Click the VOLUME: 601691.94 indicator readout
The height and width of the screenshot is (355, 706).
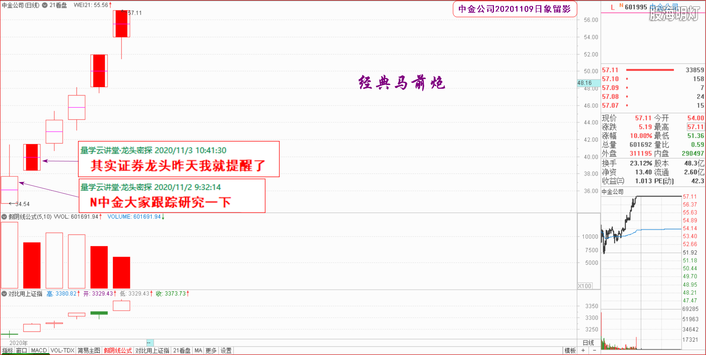tap(136, 217)
